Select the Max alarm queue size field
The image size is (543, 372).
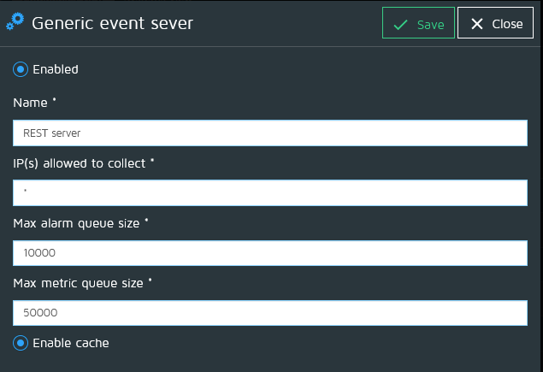click(x=270, y=253)
